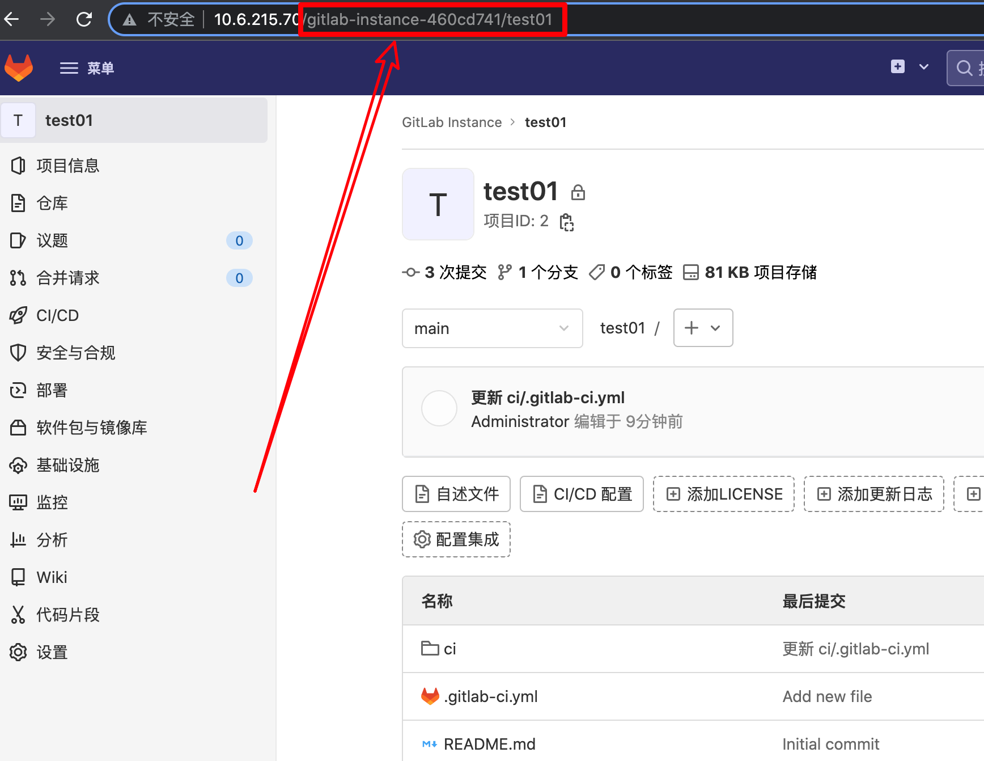Screen dimensions: 984x761
Task: Click the CI/CD 配置 button
Action: pyautogui.click(x=582, y=494)
